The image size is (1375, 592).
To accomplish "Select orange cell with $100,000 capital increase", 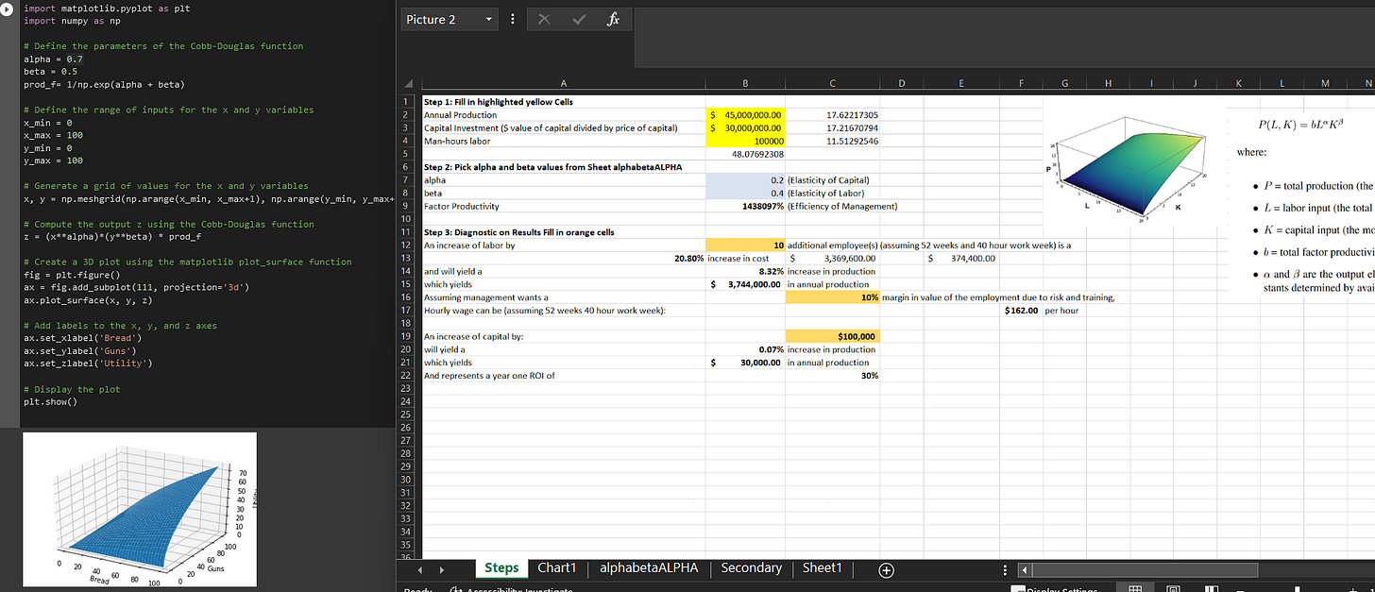I will (x=832, y=336).
